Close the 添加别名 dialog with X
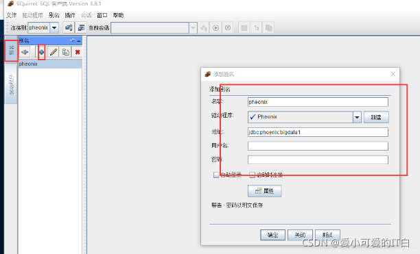 pyautogui.click(x=393, y=74)
